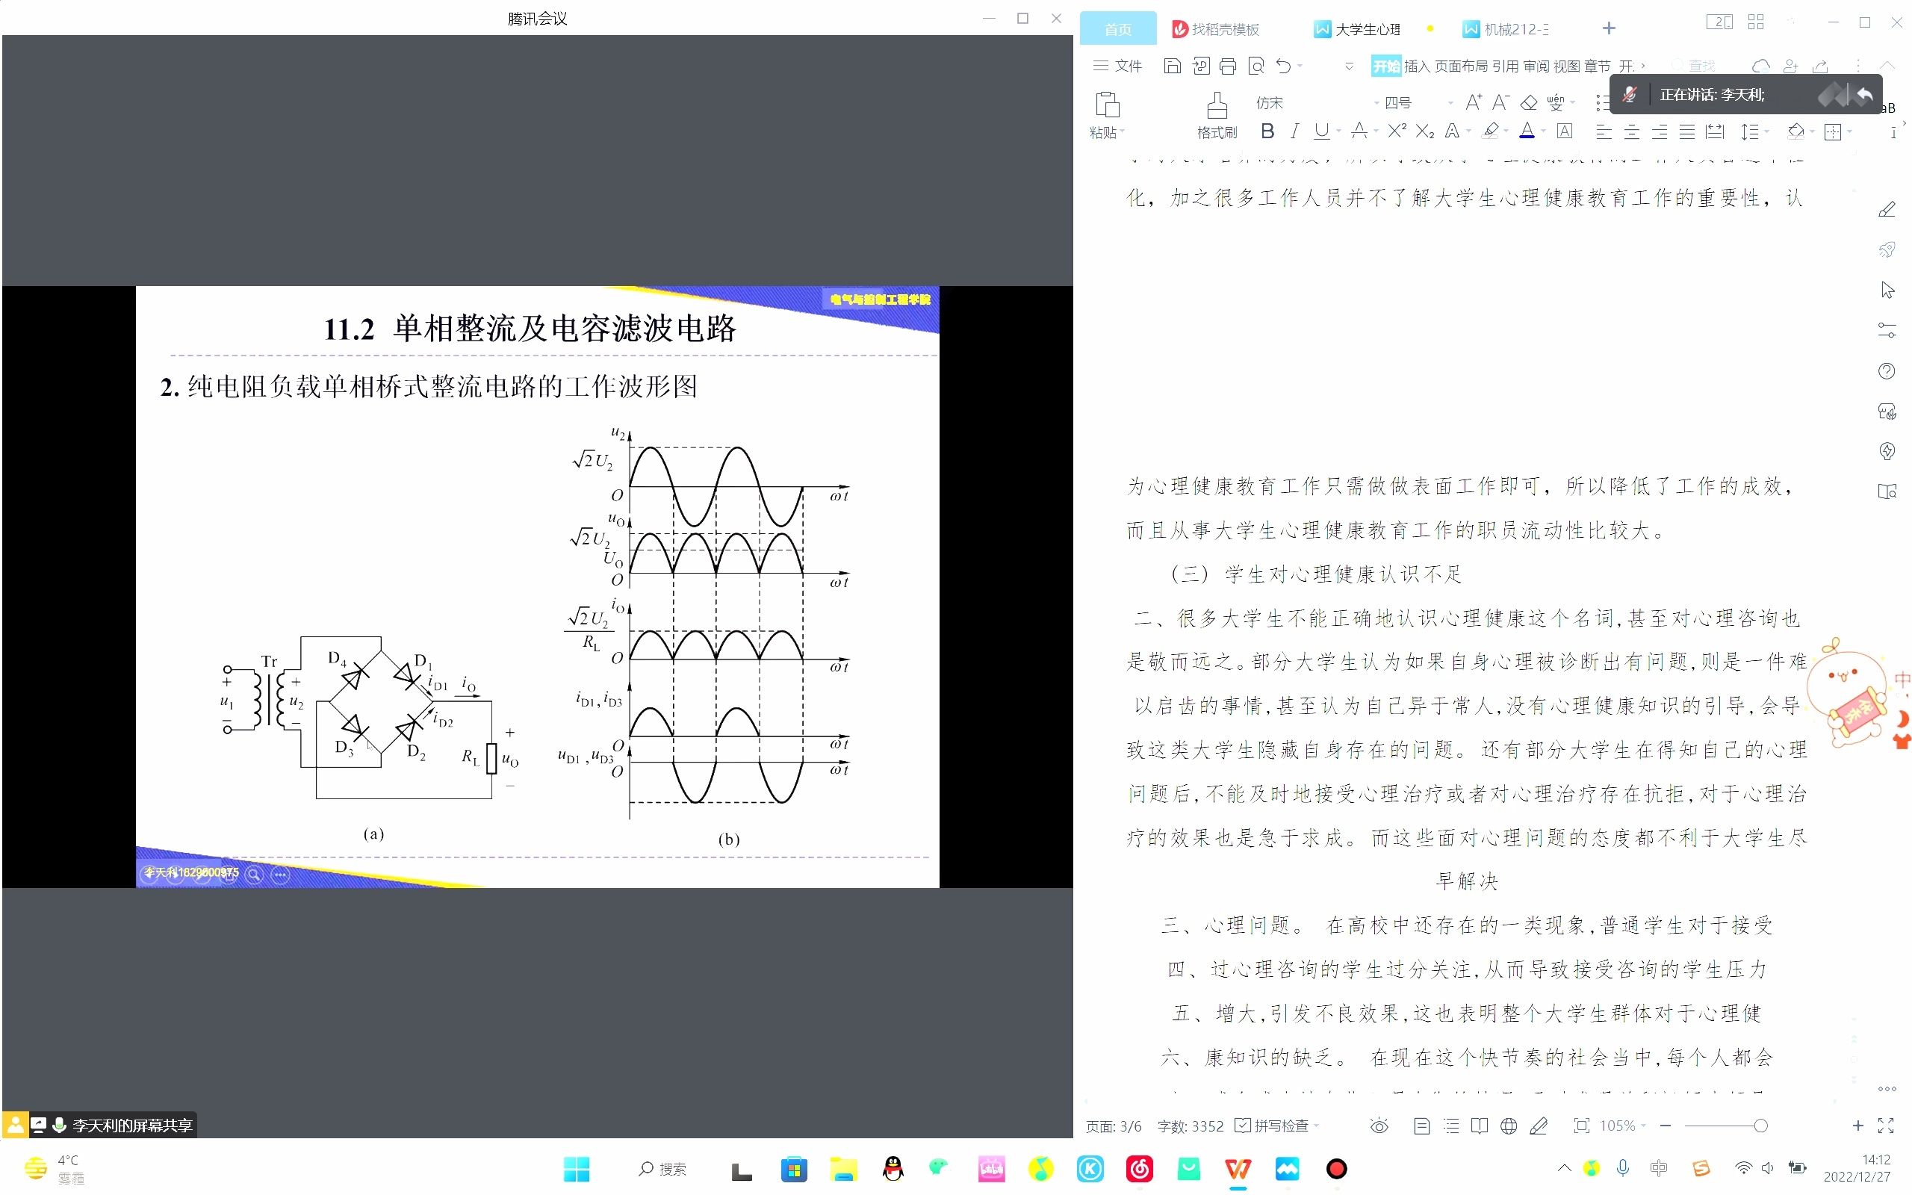Align text left
The image size is (1912, 1195).
(x=1603, y=132)
